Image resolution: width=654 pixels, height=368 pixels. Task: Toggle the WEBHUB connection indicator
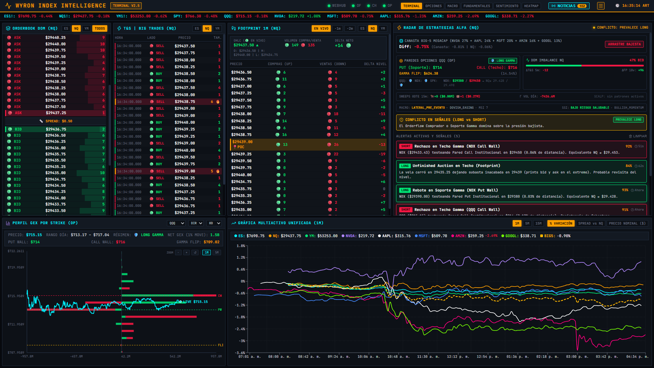337,6
